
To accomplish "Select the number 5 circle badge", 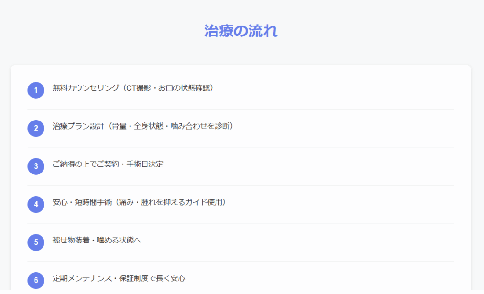I will click(36, 242).
